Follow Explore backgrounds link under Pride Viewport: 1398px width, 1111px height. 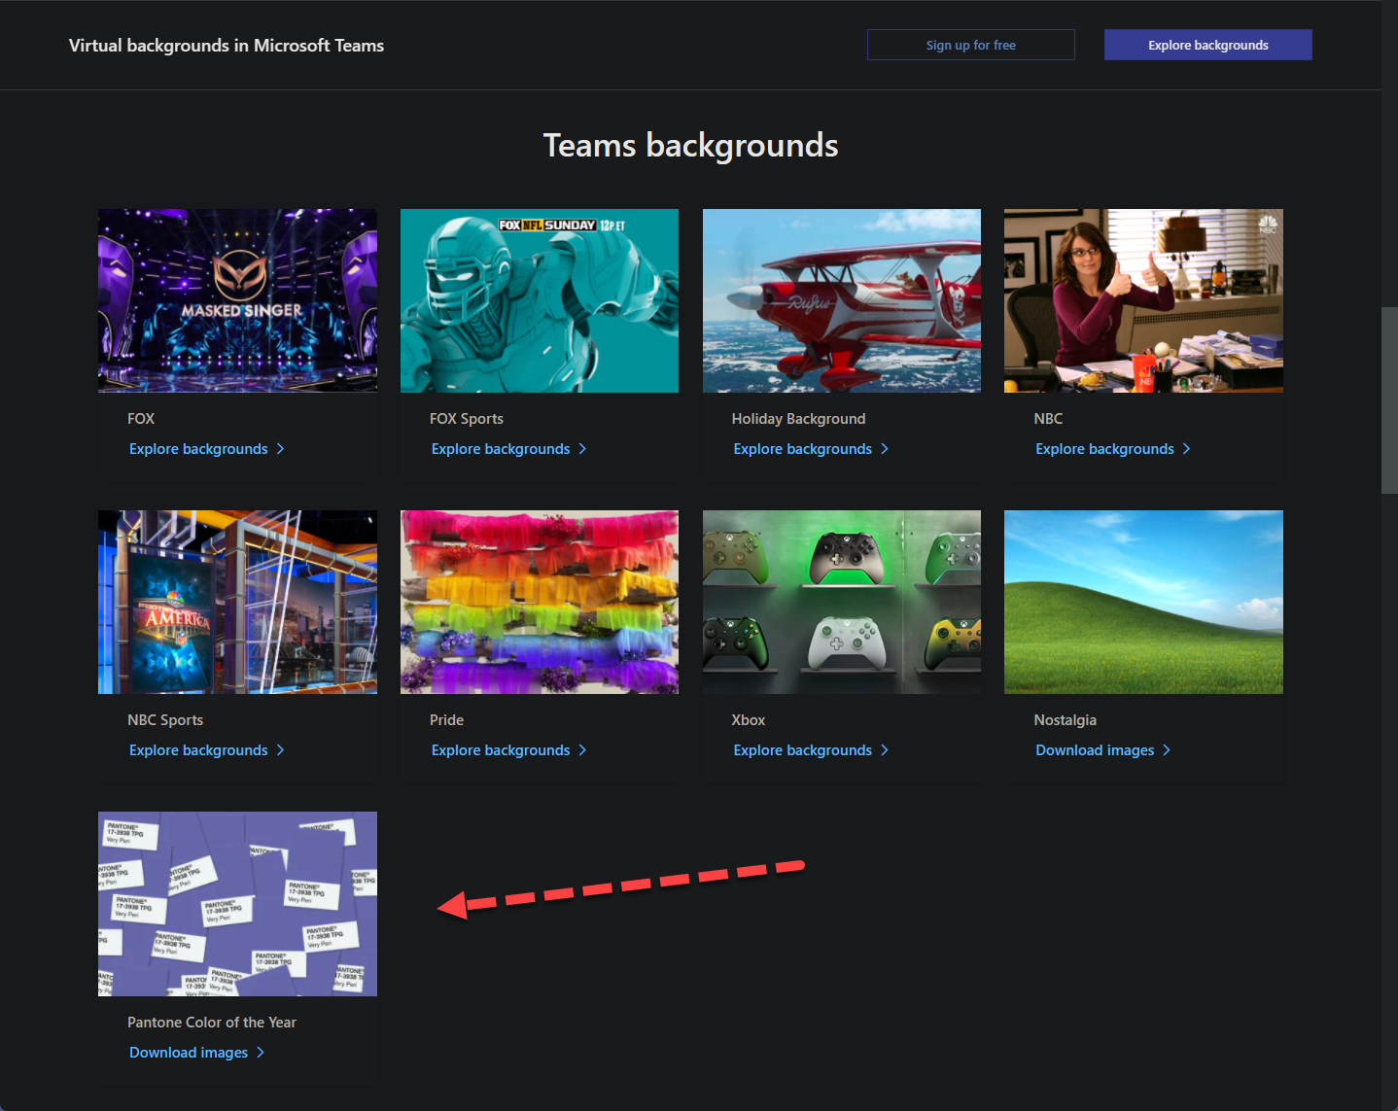tap(509, 750)
